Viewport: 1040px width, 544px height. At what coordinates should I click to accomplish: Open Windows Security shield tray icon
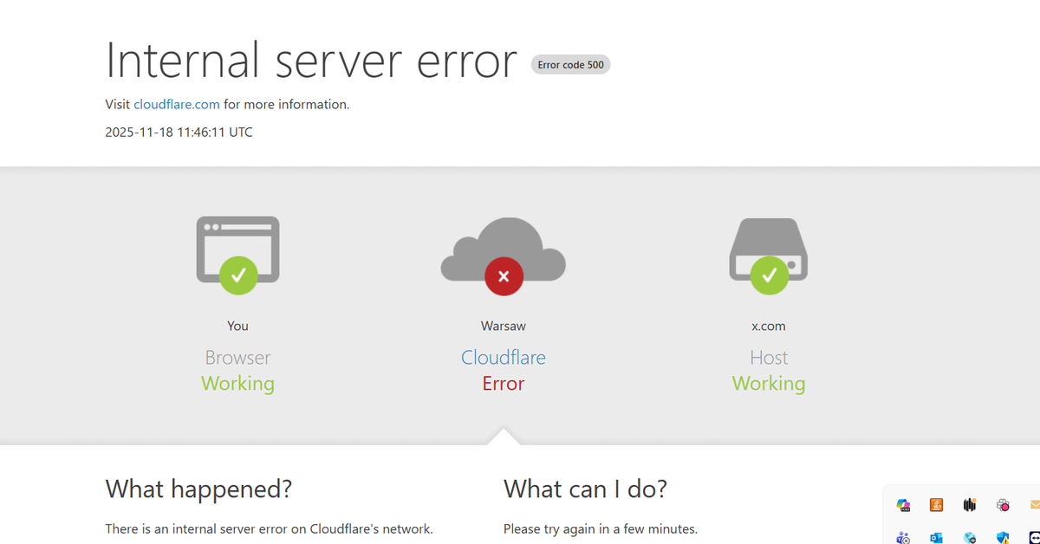1003,538
